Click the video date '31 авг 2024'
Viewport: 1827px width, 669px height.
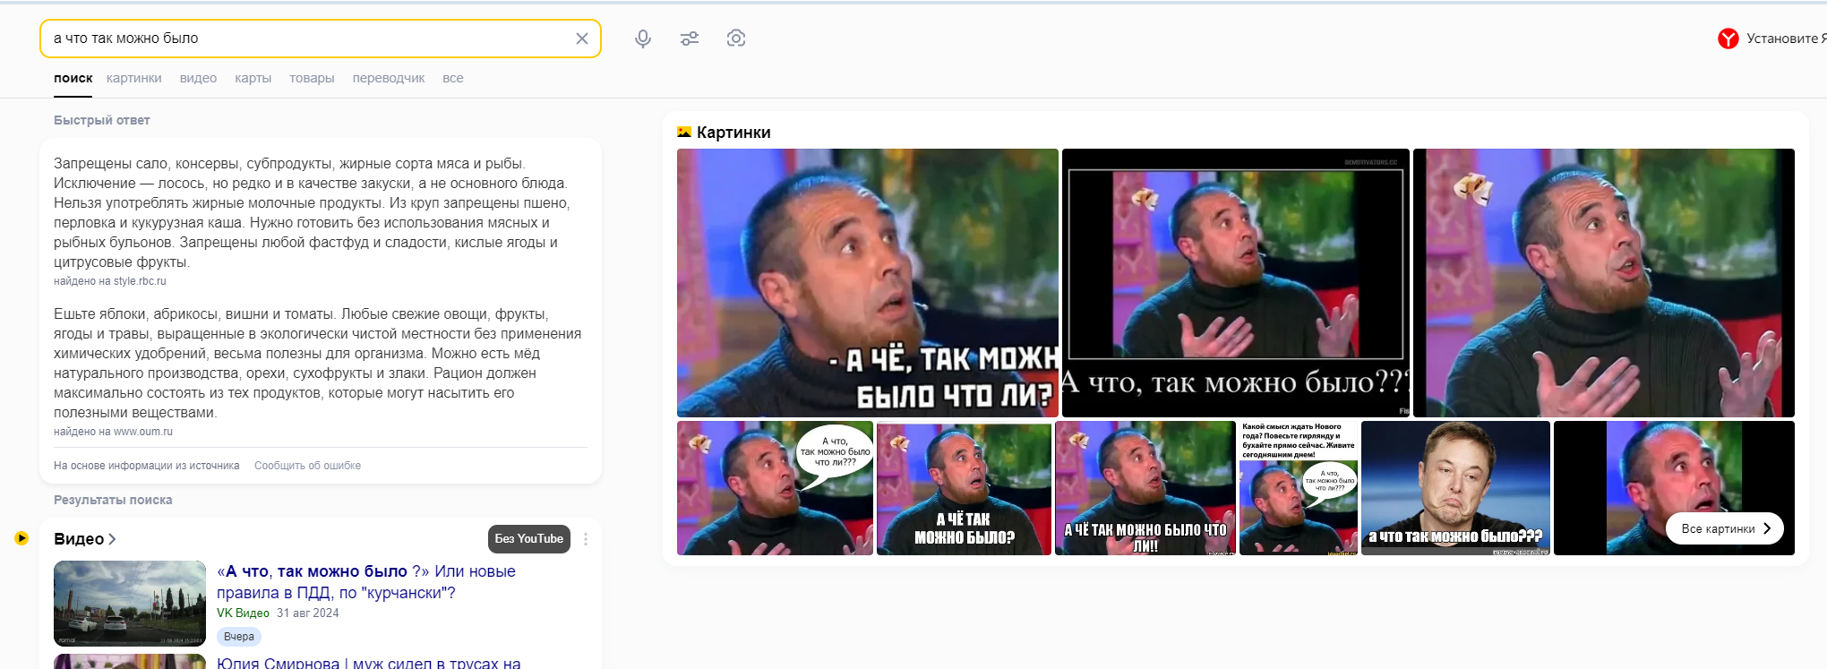tap(308, 613)
